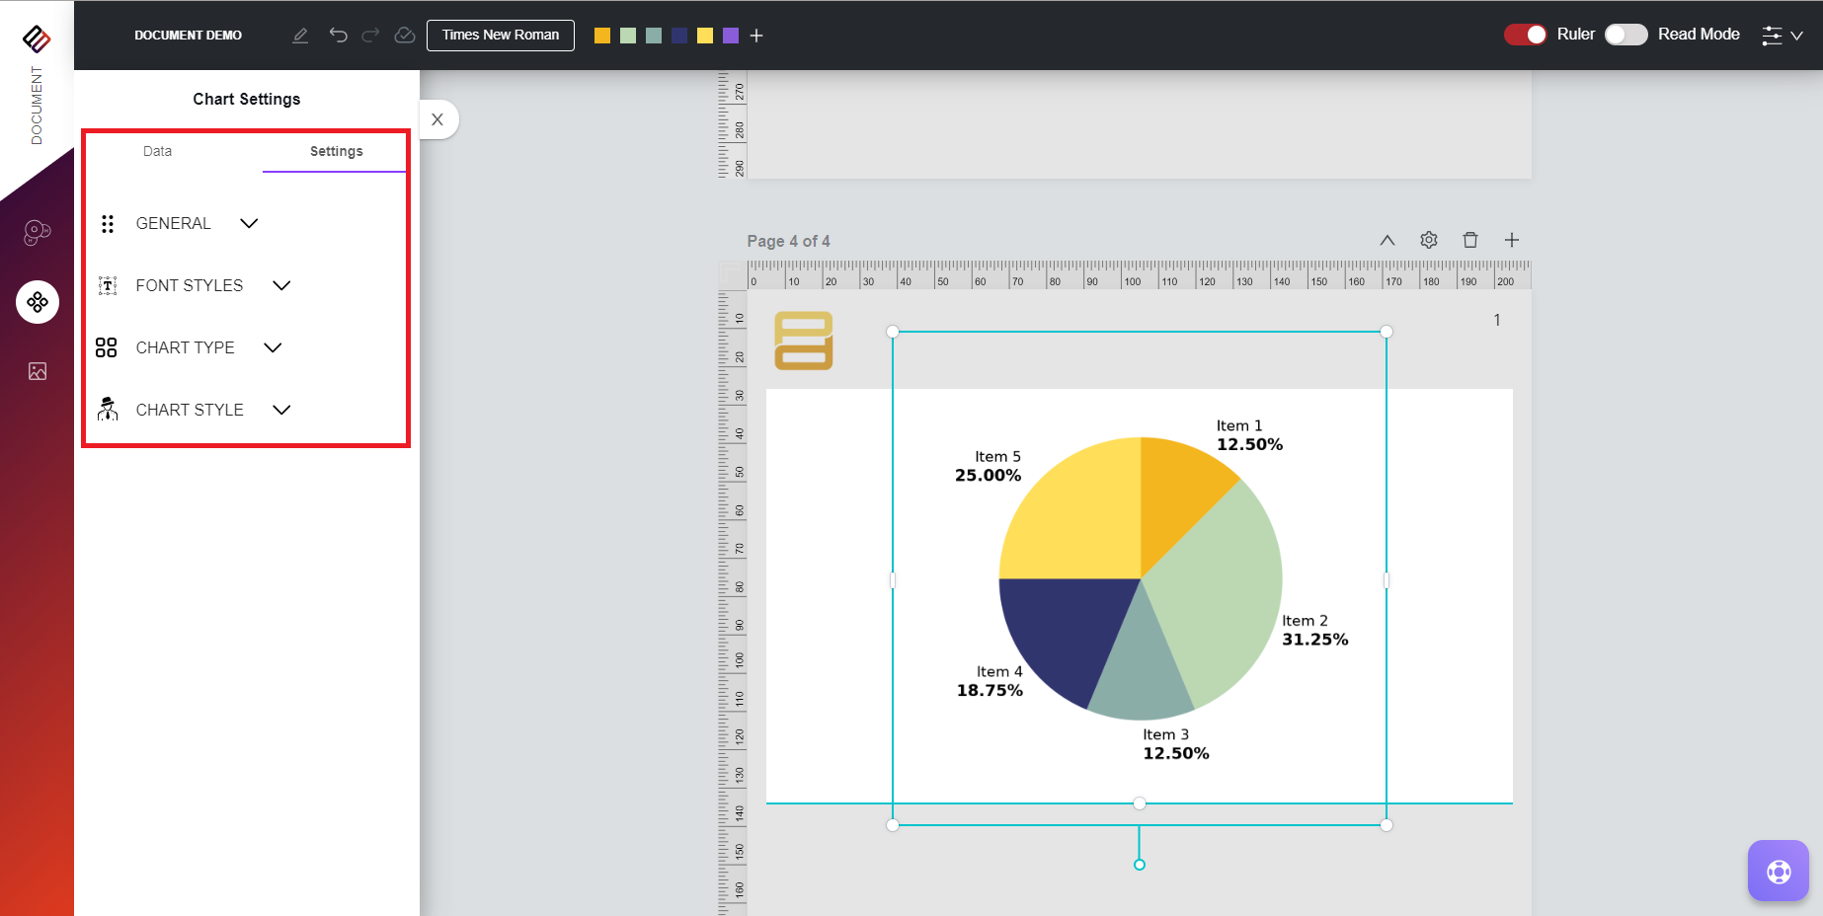Select the Settings tab

[336, 151]
